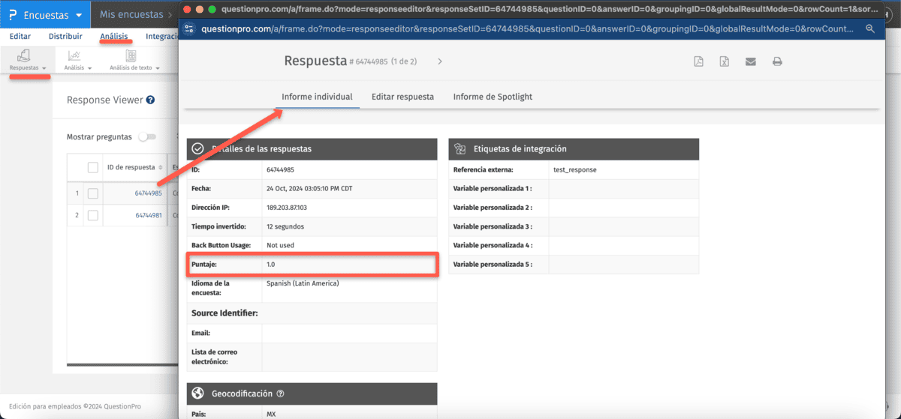Switch to the Editar respuesta tab

point(402,97)
